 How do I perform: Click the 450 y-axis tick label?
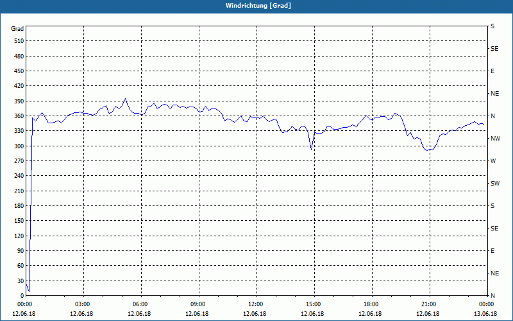coord(19,71)
